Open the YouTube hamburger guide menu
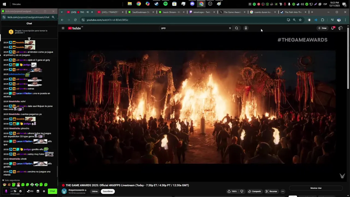 pyautogui.click(x=63, y=28)
